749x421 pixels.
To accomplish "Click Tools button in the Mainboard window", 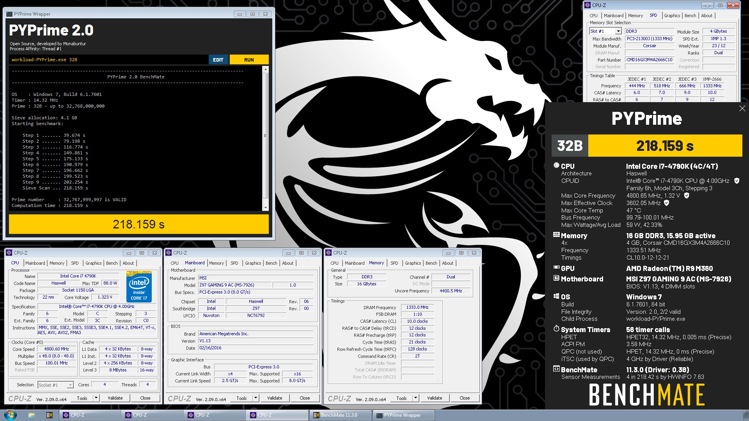I will pyautogui.click(x=241, y=398).
